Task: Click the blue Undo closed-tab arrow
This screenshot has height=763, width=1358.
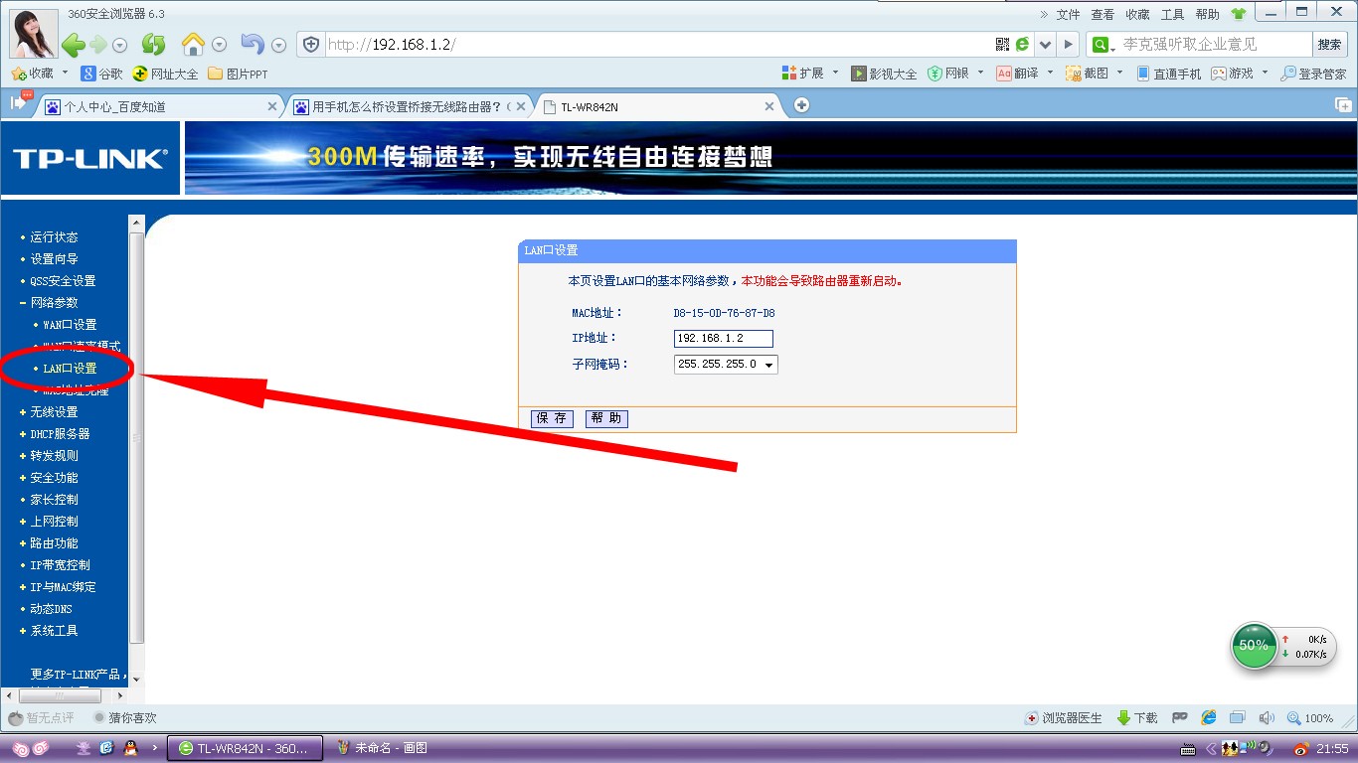Action: pos(253,45)
